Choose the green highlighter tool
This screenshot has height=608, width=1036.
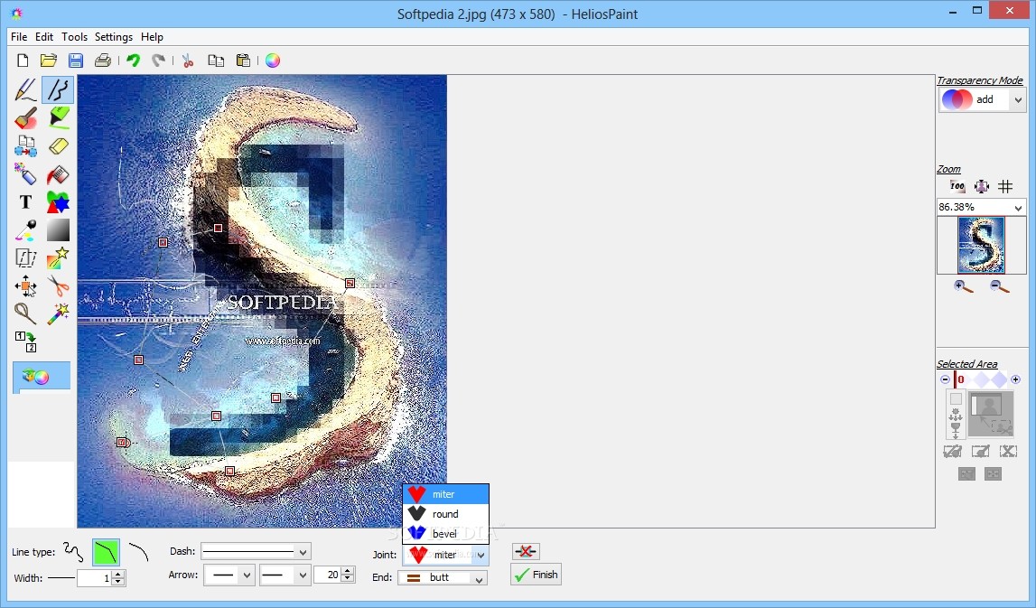tap(58, 118)
